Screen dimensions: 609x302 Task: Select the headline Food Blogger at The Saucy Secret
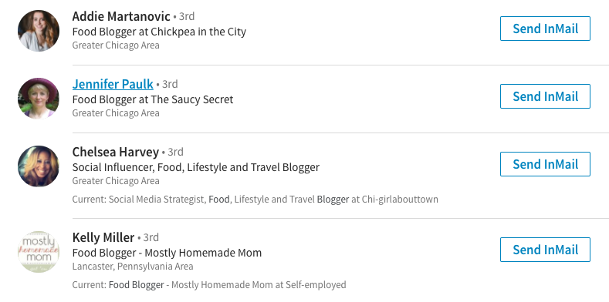(x=153, y=99)
